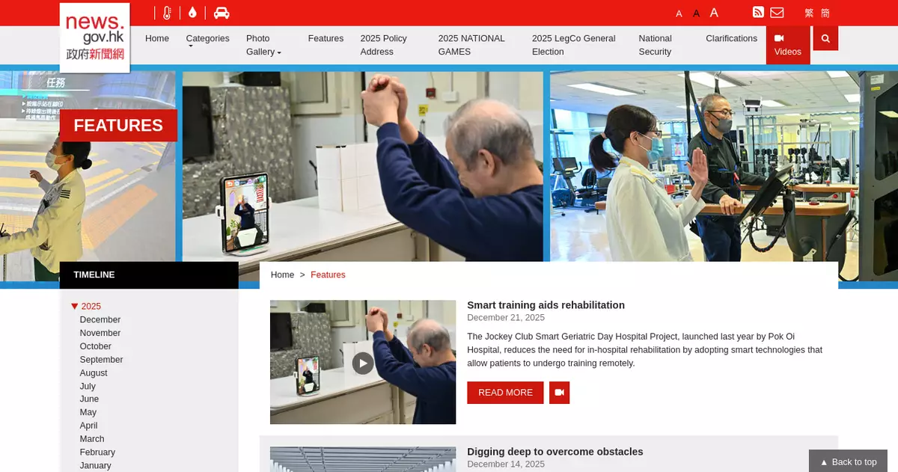Image resolution: width=898 pixels, height=472 pixels.
Task: Play the Smart training rehabilitation video thumbnail
Action: 363,363
